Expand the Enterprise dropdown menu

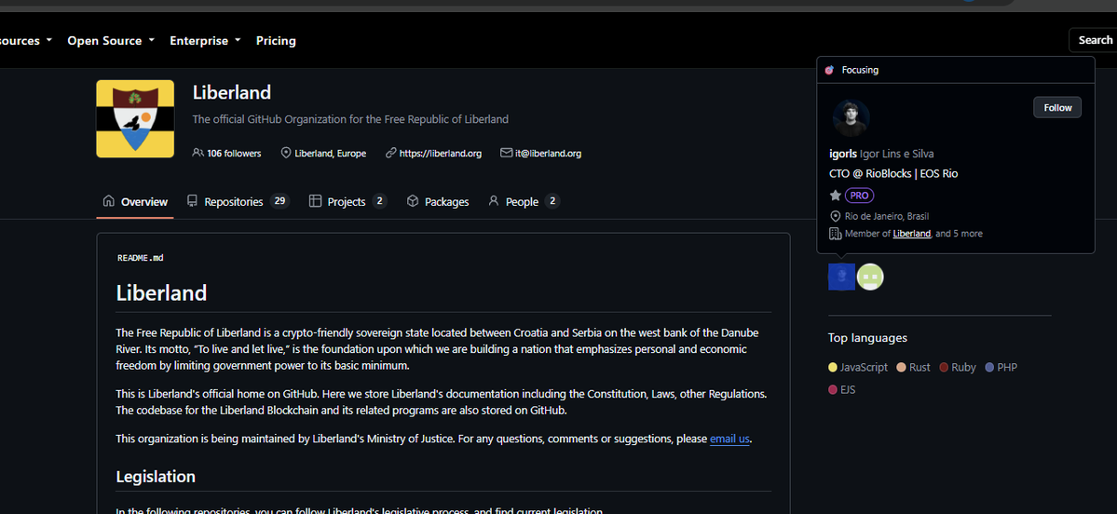(205, 41)
